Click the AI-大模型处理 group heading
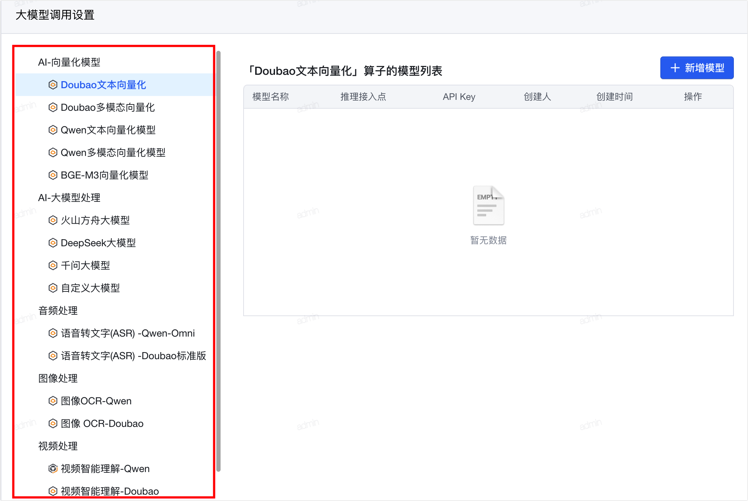Viewport: 748px width, 501px height. [x=69, y=198]
